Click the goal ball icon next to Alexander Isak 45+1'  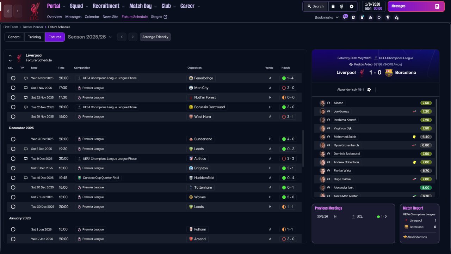(x=369, y=90)
